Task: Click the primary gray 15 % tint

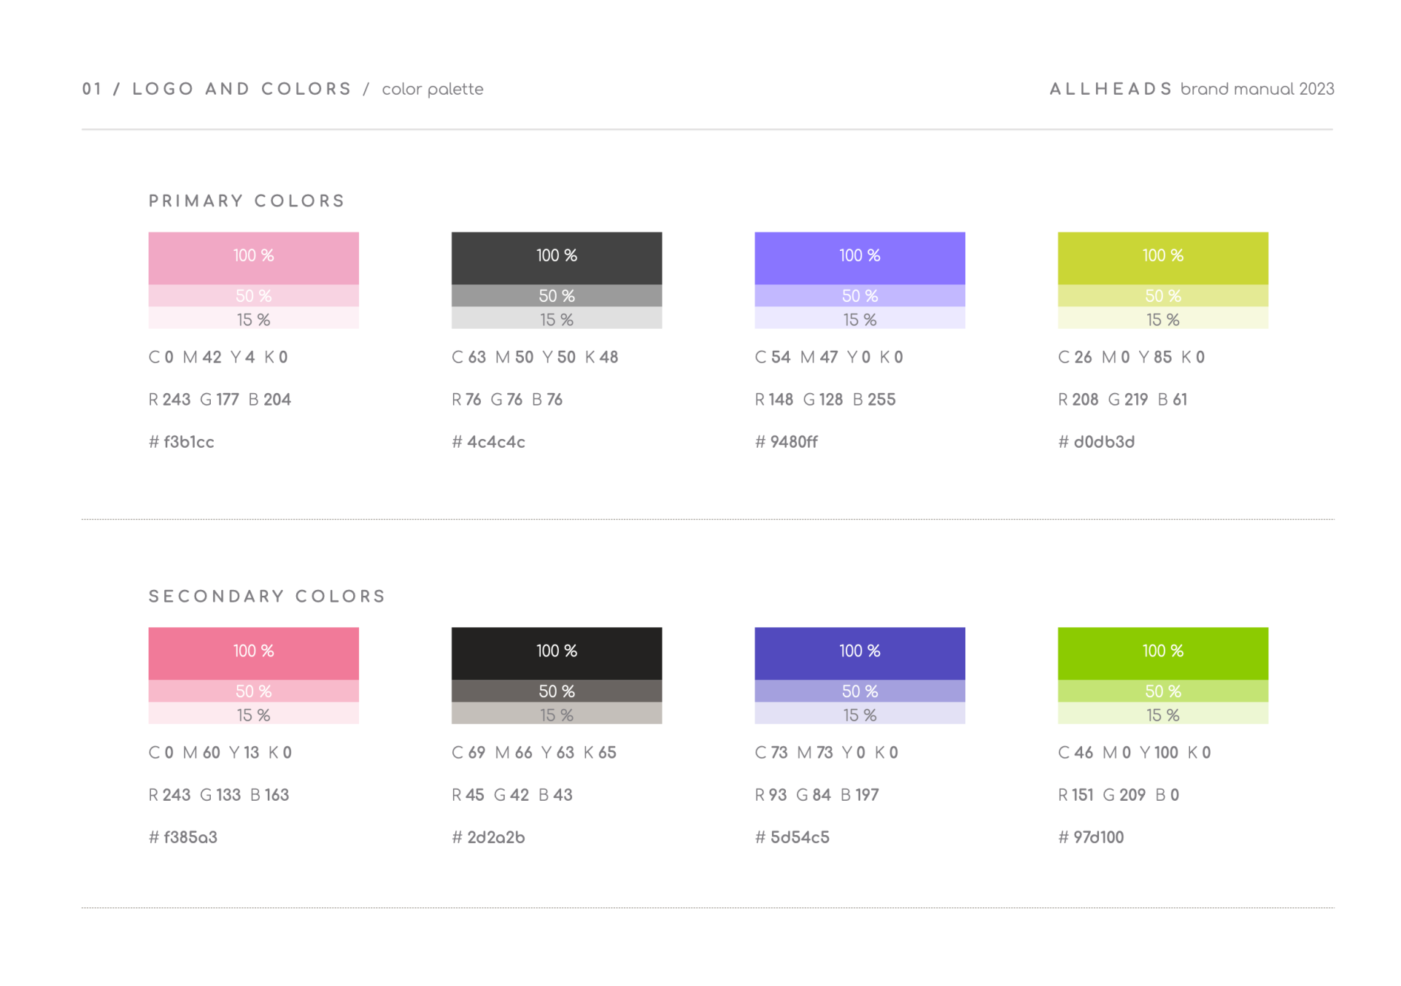Action: [556, 319]
